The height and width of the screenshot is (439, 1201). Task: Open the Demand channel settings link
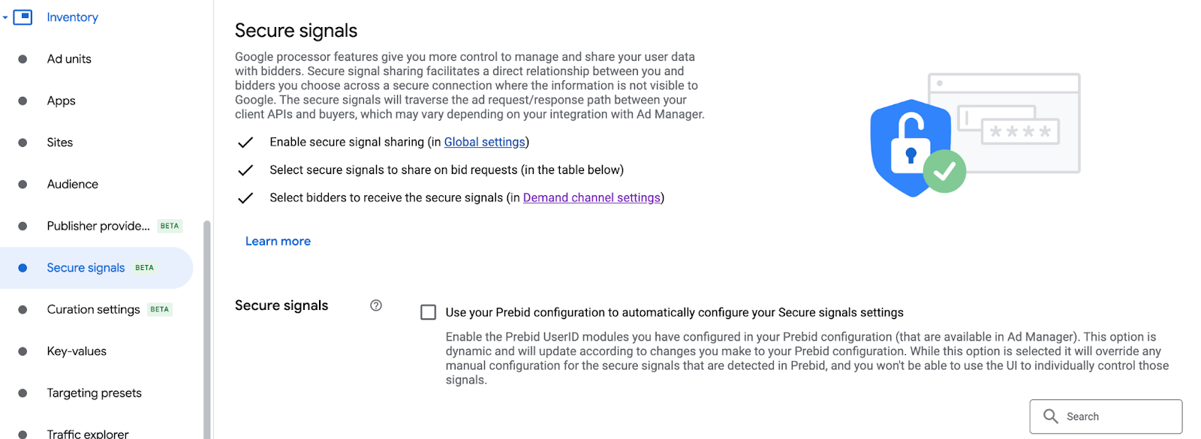click(x=591, y=197)
